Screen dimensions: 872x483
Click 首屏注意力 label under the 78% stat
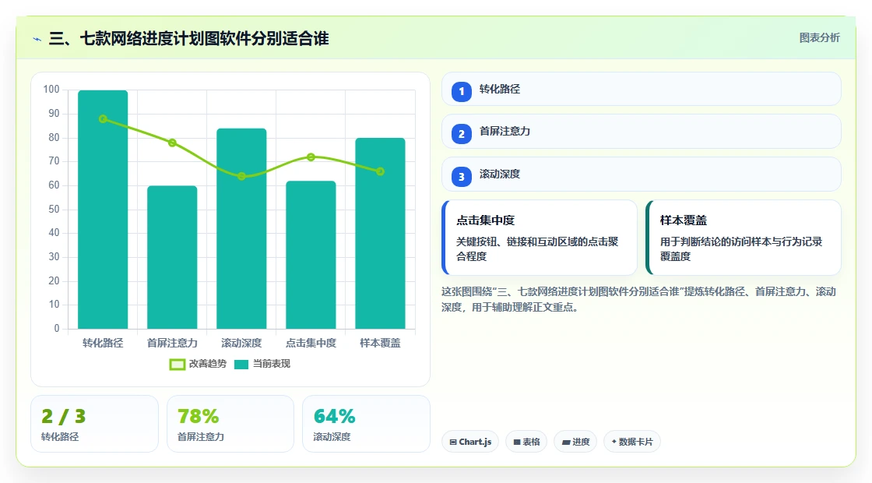click(x=201, y=437)
